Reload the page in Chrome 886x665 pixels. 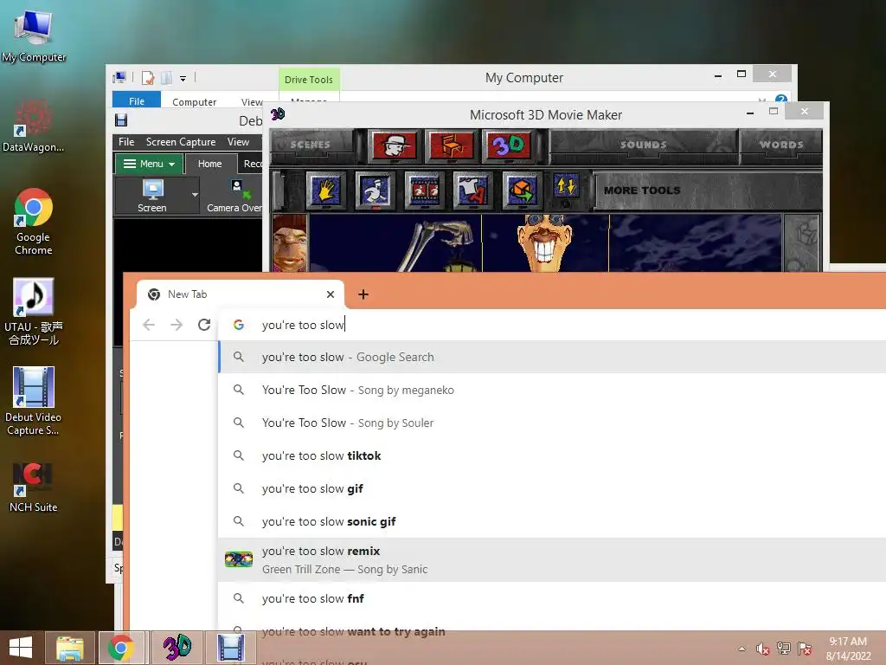click(204, 325)
